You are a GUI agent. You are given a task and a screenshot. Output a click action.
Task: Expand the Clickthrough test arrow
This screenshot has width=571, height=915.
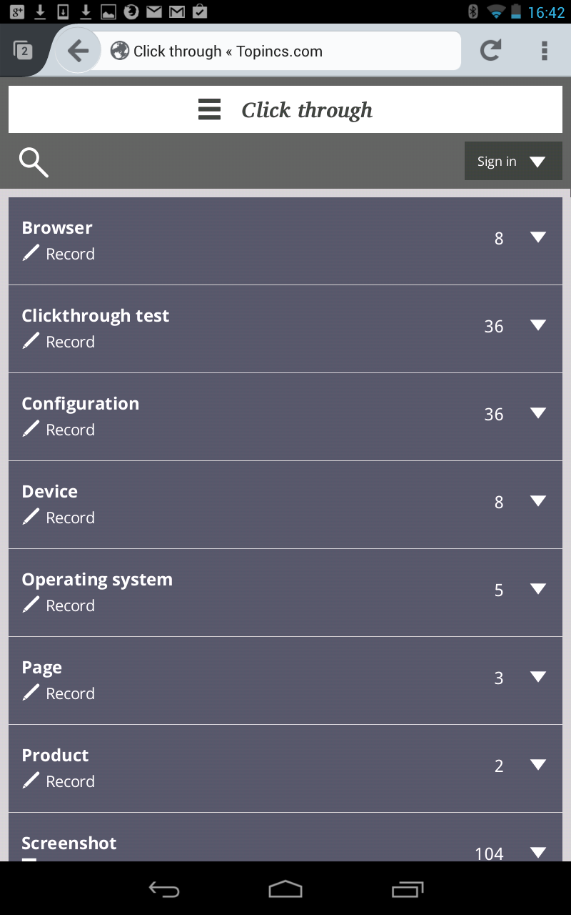[x=538, y=326]
